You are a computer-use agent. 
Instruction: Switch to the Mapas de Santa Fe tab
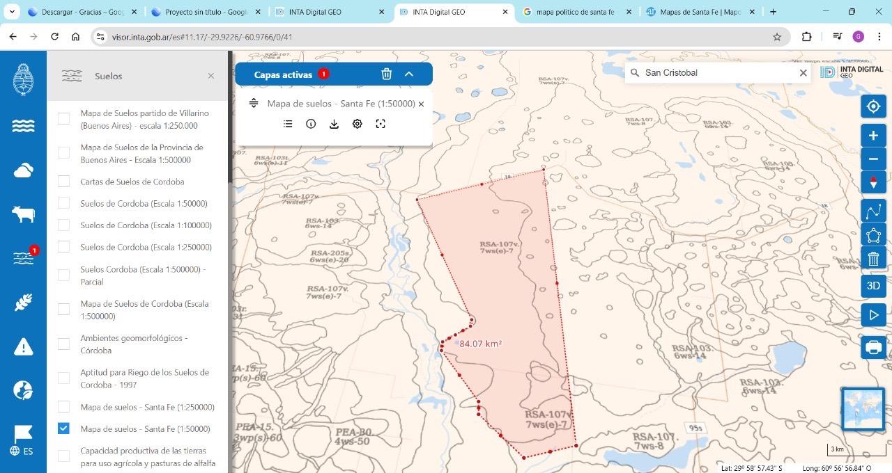701,12
